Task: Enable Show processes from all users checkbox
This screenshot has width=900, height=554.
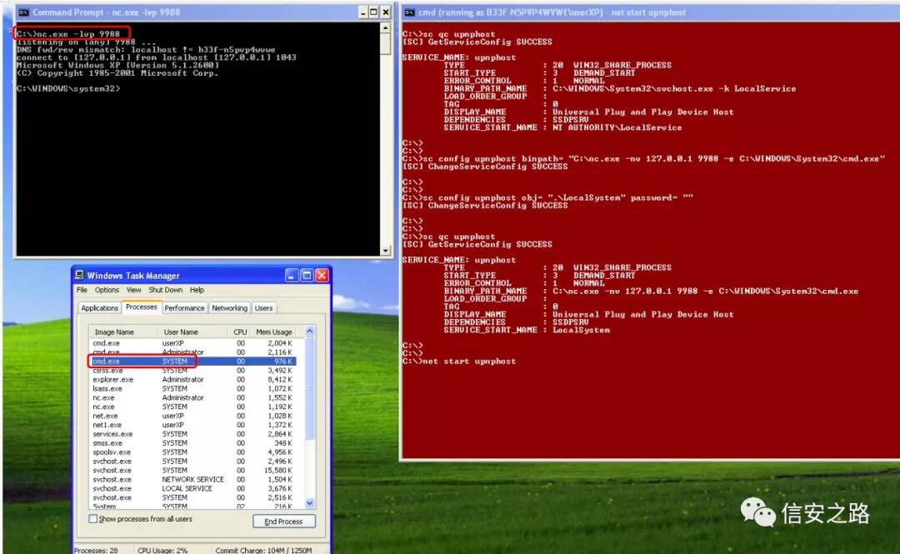Action: tap(93, 518)
